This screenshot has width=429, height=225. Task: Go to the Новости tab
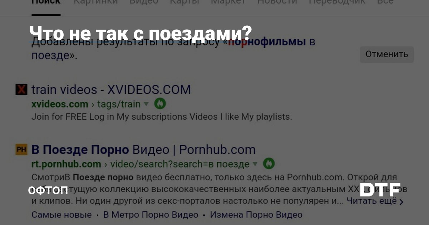(277, 1)
